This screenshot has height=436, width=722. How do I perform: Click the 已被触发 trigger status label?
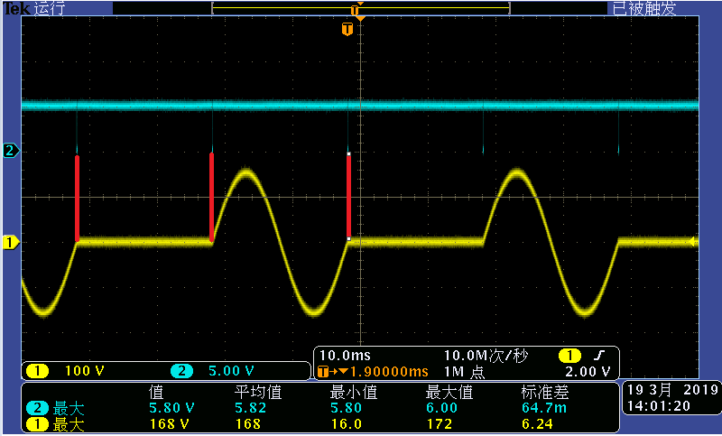click(x=643, y=8)
